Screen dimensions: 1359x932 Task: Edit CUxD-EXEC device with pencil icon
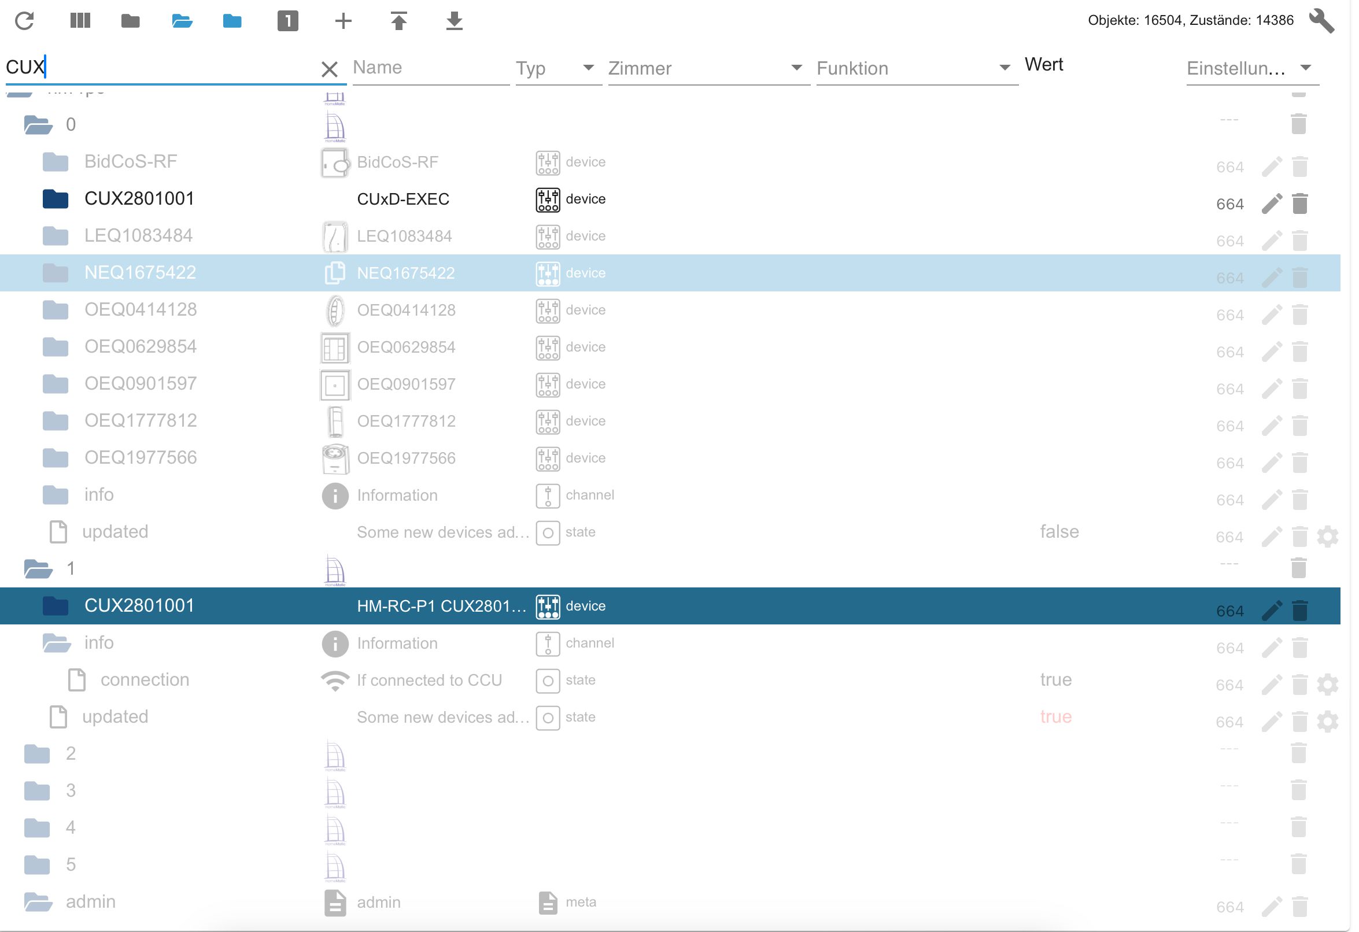[x=1272, y=204]
